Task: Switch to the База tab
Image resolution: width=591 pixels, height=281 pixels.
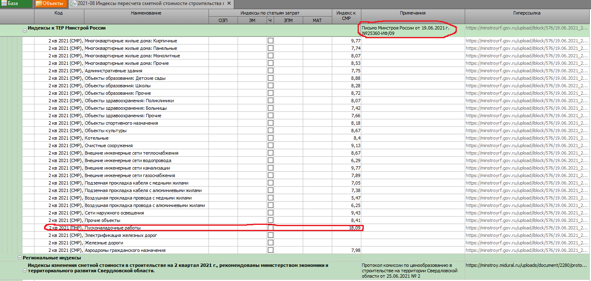Action: 16,4
